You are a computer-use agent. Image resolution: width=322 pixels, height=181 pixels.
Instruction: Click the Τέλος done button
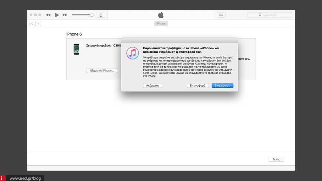tap(276, 159)
